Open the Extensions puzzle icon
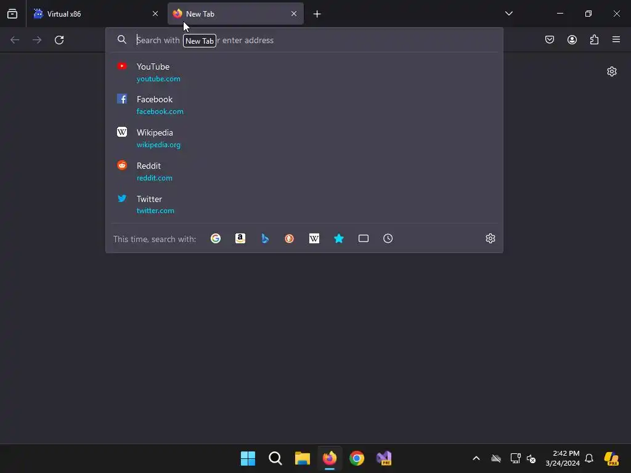Viewport: 631px width, 473px height. [x=594, y=39]
